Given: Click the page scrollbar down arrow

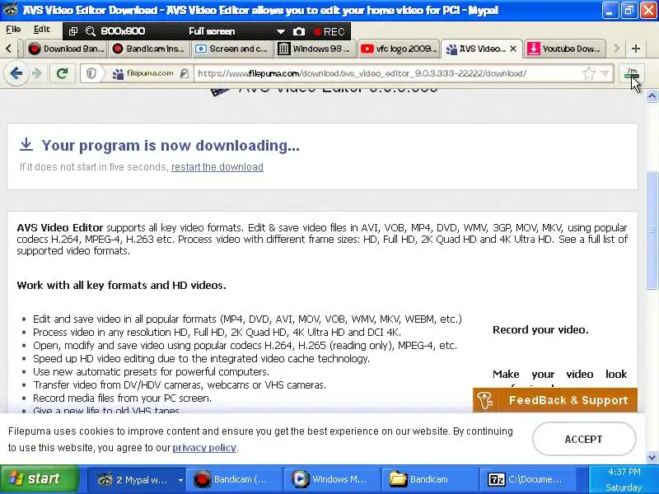Looking at the screenshot, I should 652,457.
